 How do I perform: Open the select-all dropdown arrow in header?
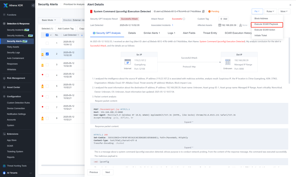click(x=51, y=35)
